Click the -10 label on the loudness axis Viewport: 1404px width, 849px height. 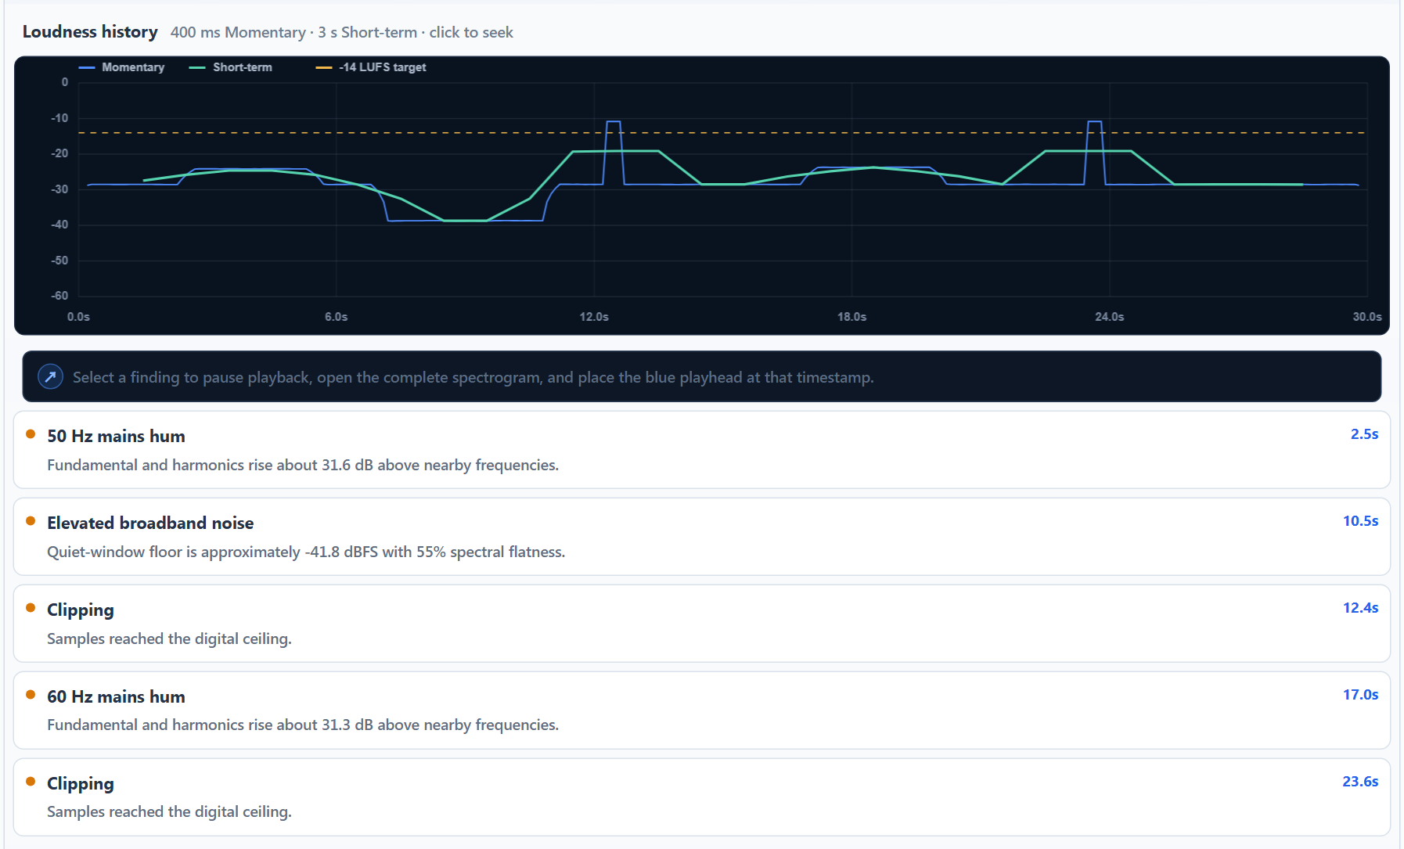[59, 118]
